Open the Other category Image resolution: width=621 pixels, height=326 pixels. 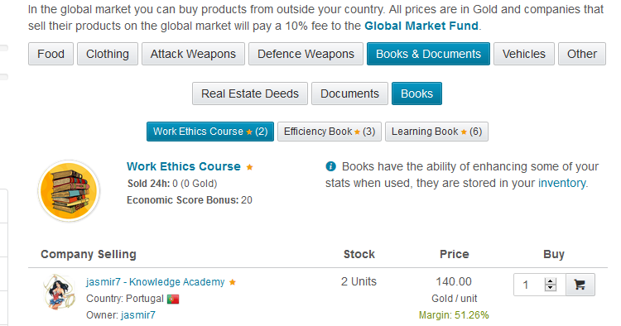pos(582,54)
